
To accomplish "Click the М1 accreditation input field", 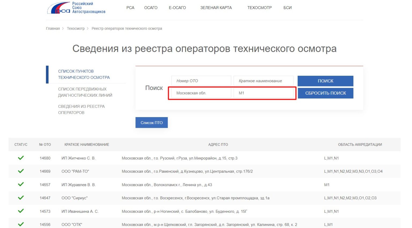I will tap(264, 93).
